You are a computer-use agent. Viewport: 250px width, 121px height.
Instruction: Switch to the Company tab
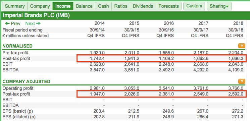(40, 6)
